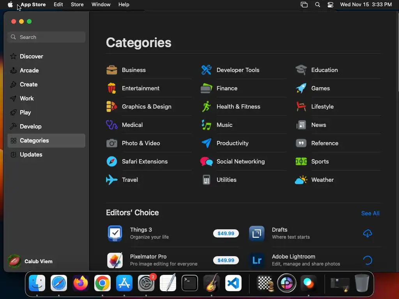Open the Medical stethoscope icon
The width and height of the screenshot is (399, 299).
[112, 125]
